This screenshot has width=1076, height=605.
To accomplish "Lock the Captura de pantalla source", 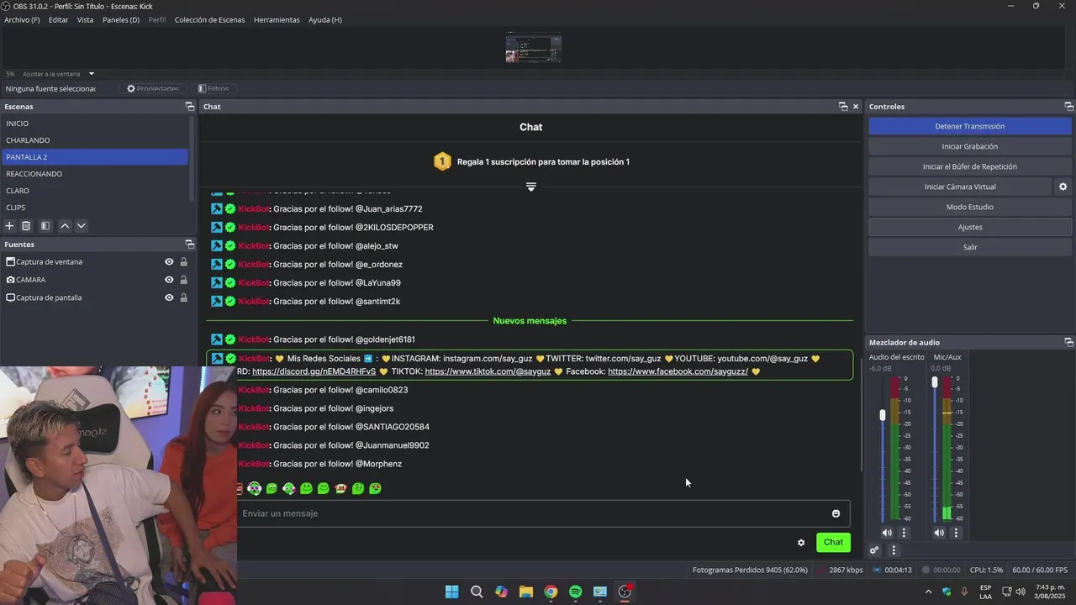I will tap(183, 297).
